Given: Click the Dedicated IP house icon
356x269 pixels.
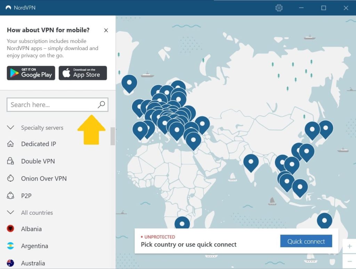Looking at the screenshot, I should [10, 144].
